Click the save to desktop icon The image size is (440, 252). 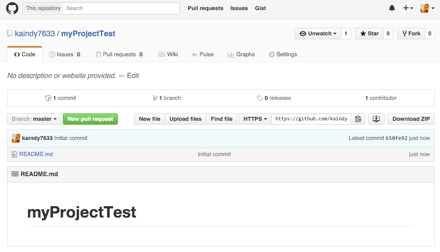click(376, 119)
